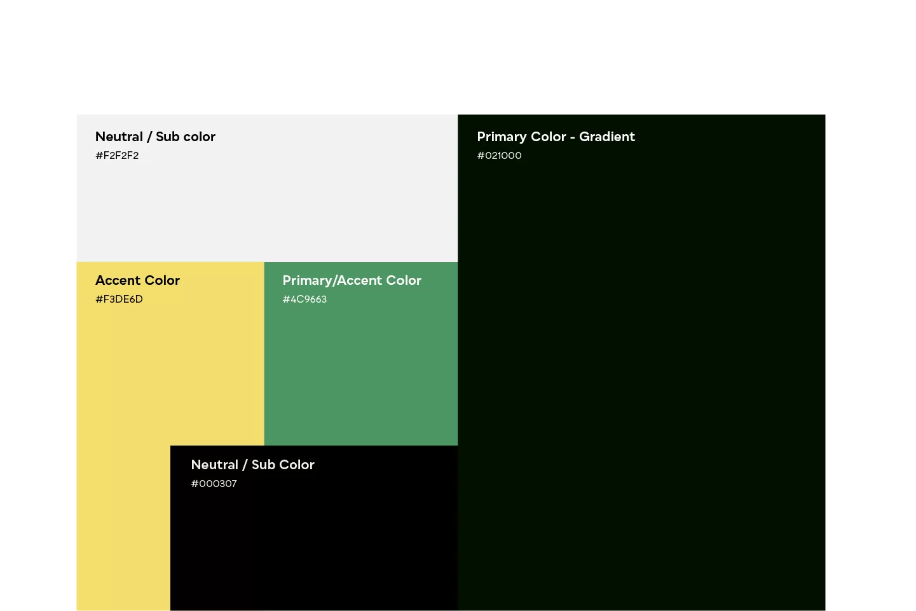Click the 'Primary Color - Gradient' heading
The image size is (916, 611).
556,137
